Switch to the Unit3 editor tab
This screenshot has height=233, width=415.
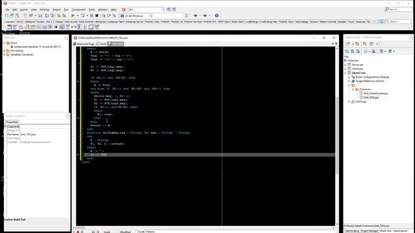tap(101, 44)
